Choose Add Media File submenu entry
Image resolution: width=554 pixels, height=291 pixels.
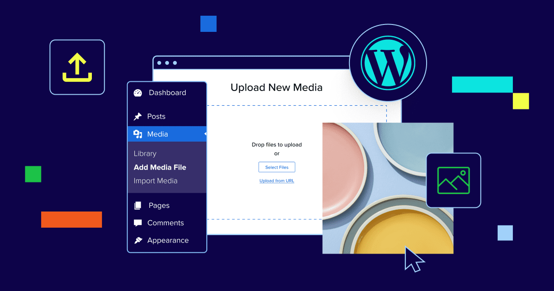pos(160,167)
